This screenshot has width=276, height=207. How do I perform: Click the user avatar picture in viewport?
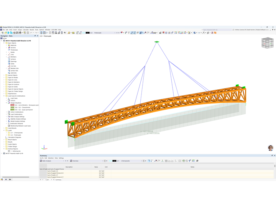pos(271,148)
